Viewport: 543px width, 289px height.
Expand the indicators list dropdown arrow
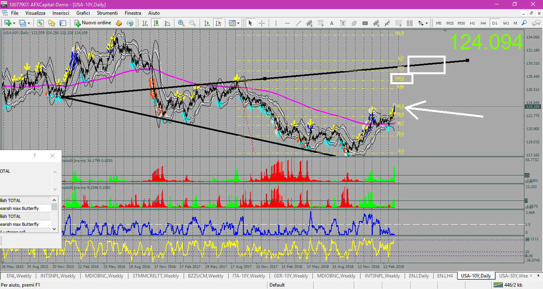pyautogui.click(x=239, y=23)
